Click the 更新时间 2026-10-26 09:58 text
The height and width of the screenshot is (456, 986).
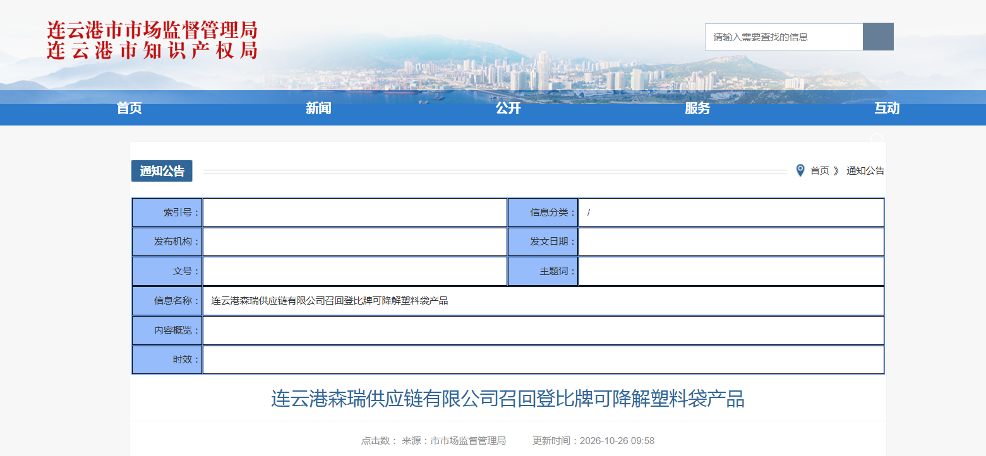594,441
